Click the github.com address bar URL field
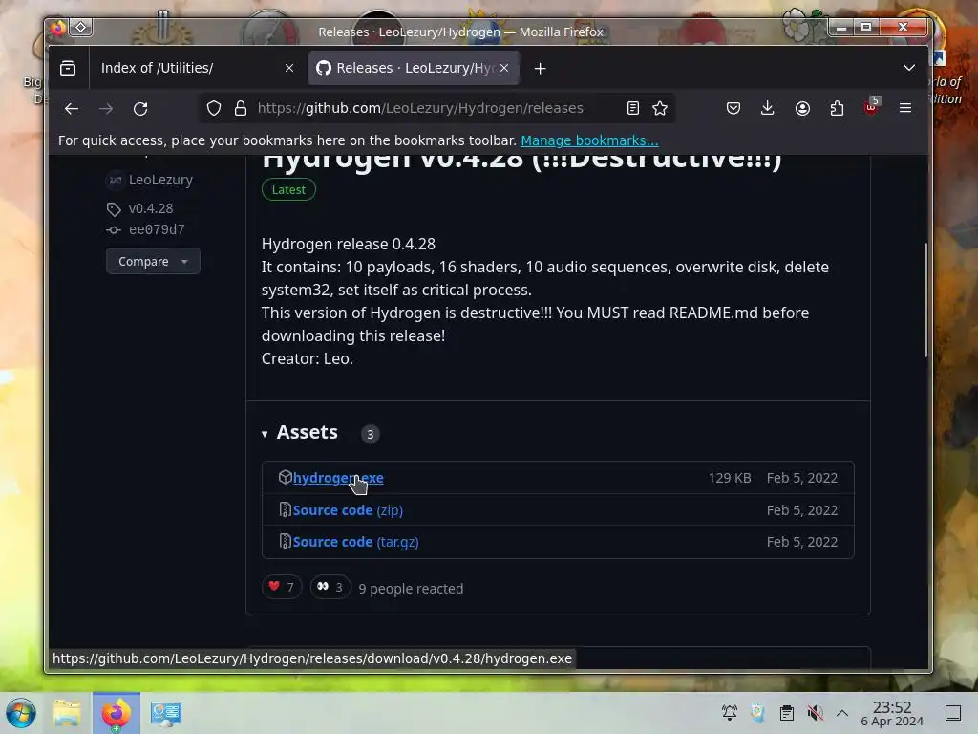 (436, 109)
